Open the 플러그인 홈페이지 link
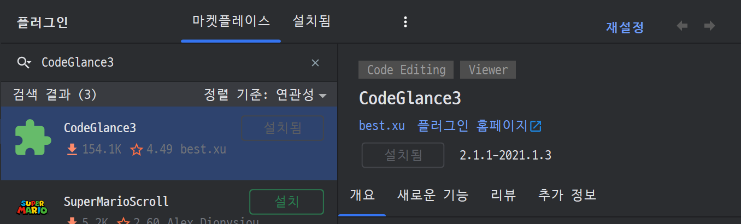 coord(473,126)
